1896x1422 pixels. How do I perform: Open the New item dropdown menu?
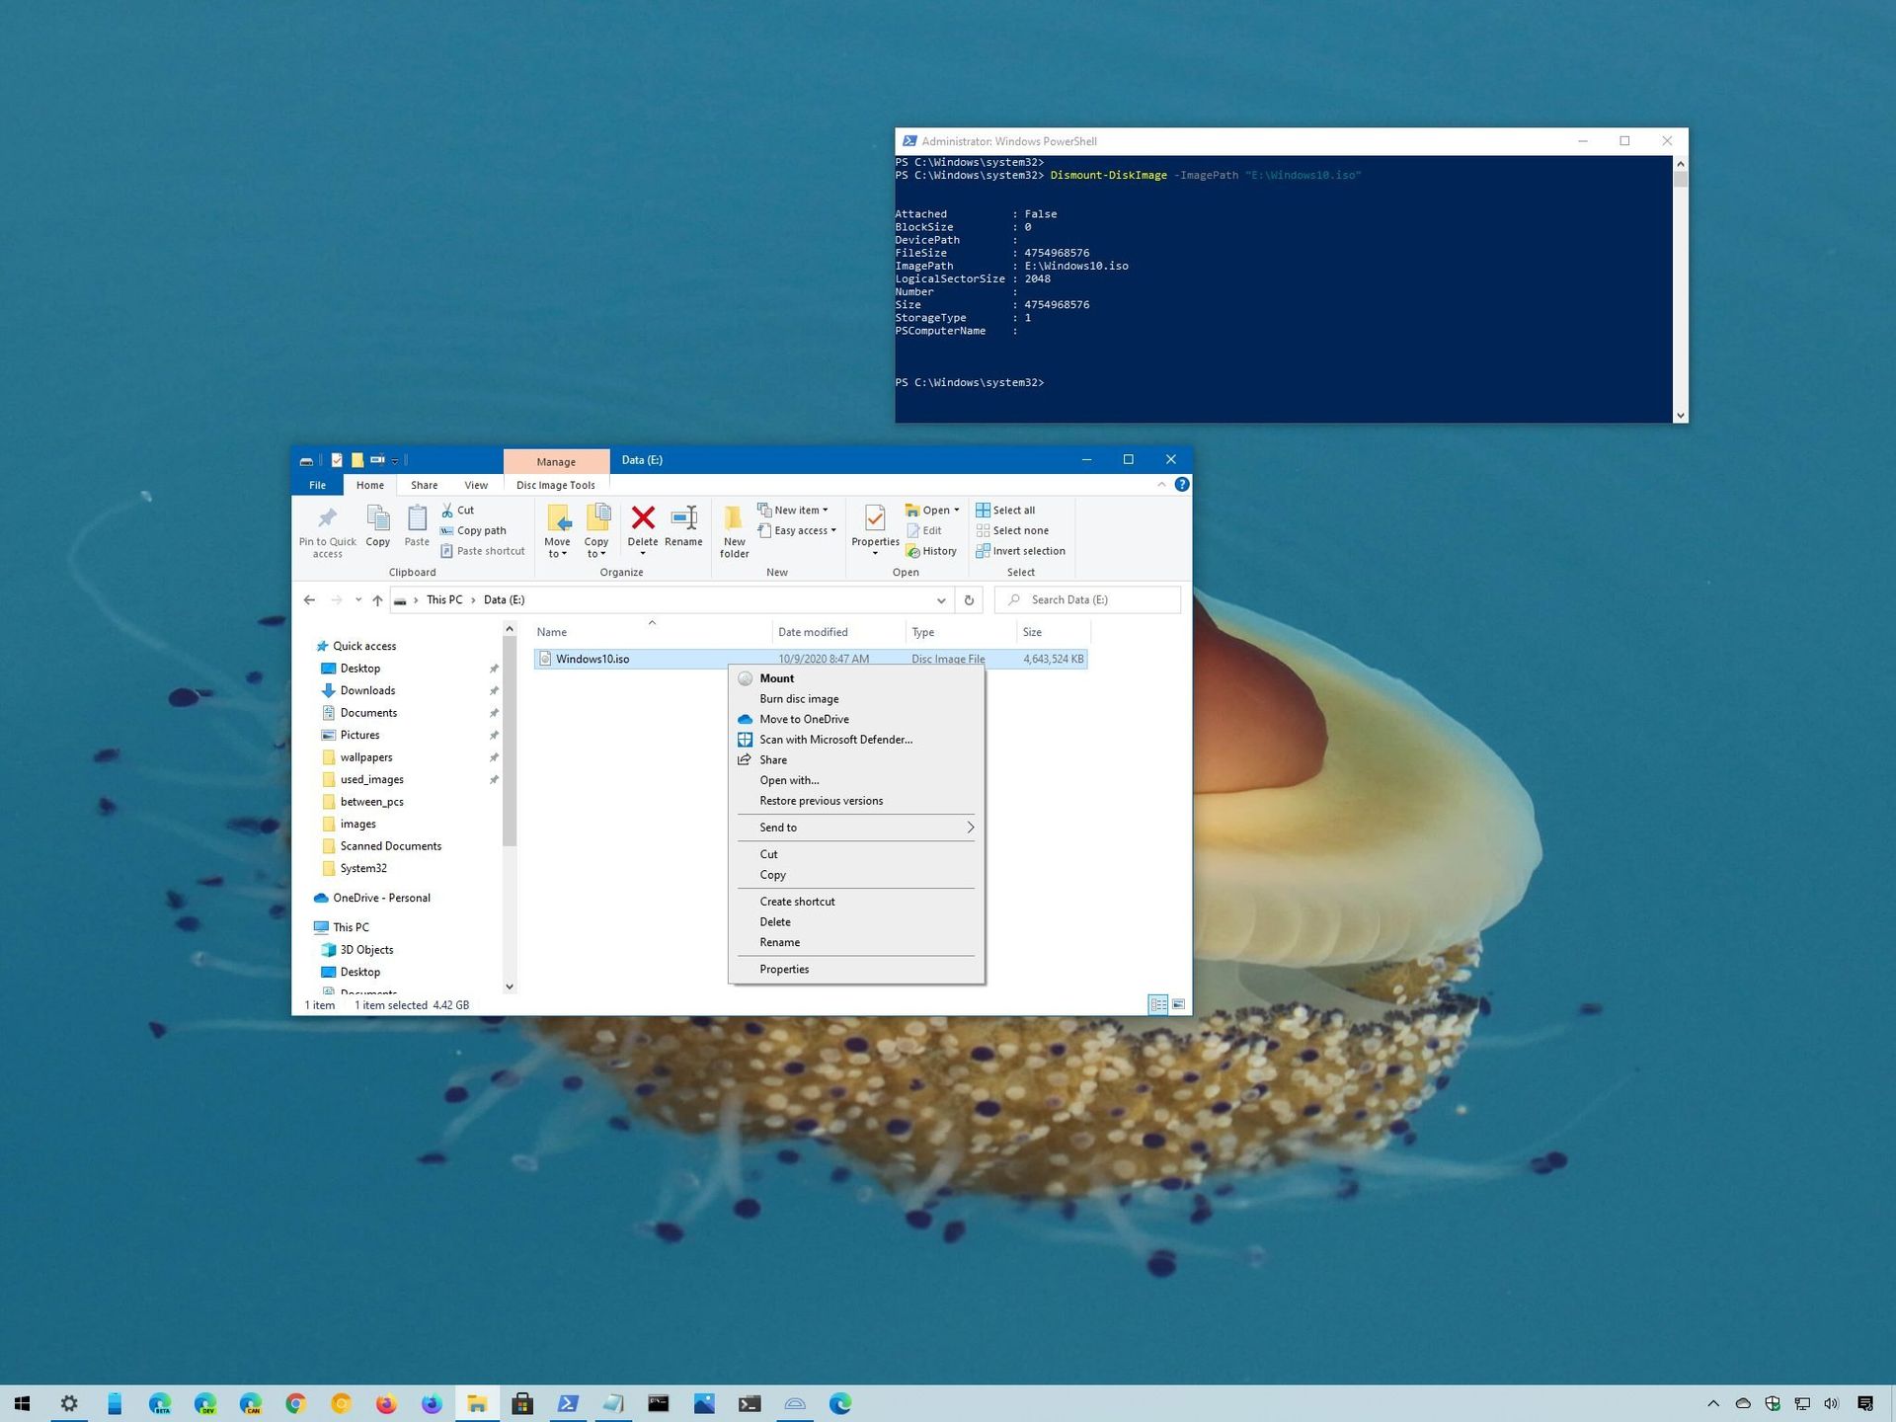[x=794, y=510]
